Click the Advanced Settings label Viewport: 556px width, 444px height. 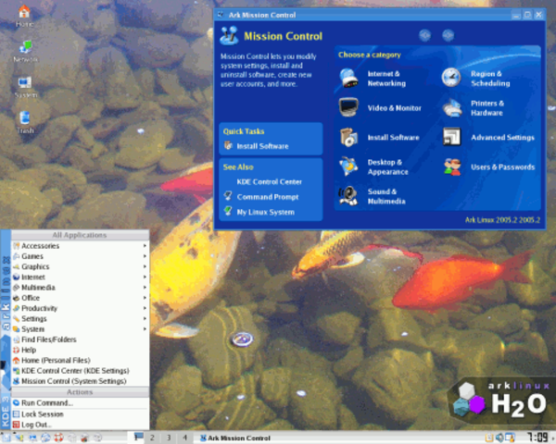502,138
